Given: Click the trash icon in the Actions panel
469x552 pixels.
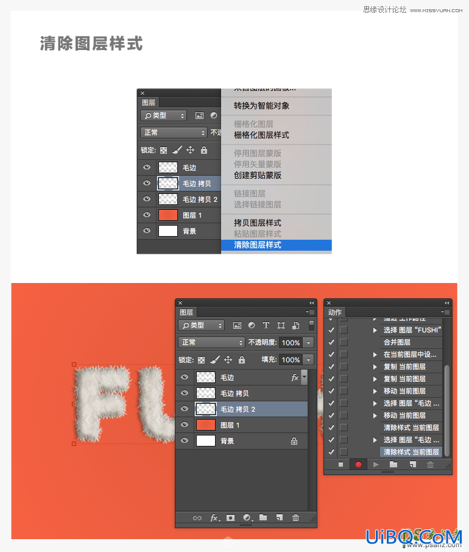Looking at the screenshot, I should pyautogui.click(x=431, y=465).
